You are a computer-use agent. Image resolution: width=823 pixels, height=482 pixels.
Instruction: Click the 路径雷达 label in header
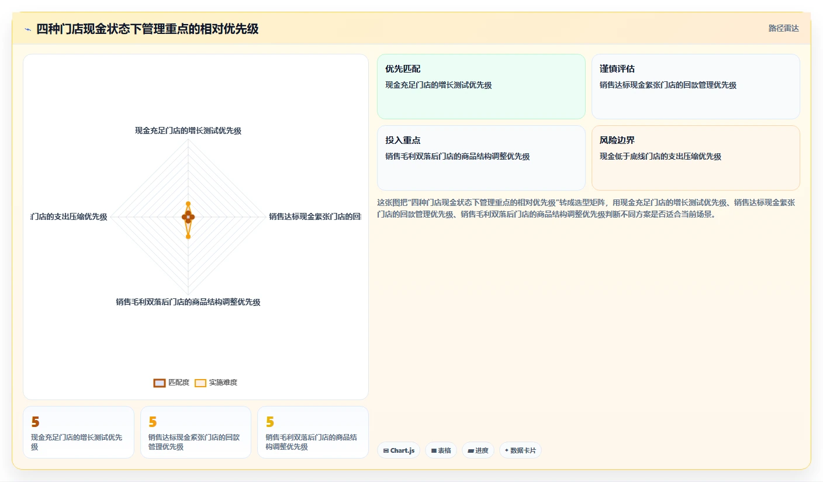point(783,28)
